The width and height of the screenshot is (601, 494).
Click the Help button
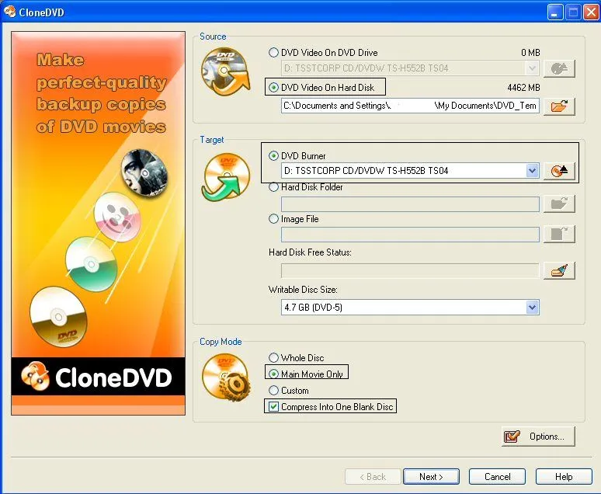click(564, 477)
